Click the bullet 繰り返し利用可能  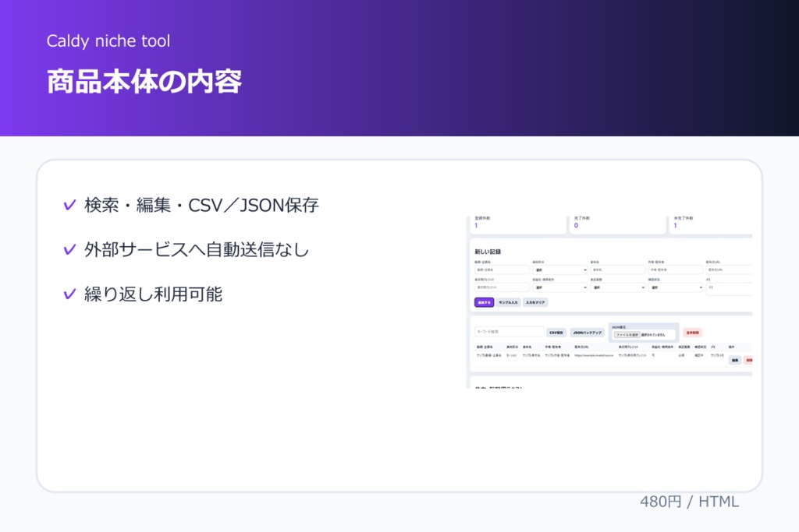153,294
